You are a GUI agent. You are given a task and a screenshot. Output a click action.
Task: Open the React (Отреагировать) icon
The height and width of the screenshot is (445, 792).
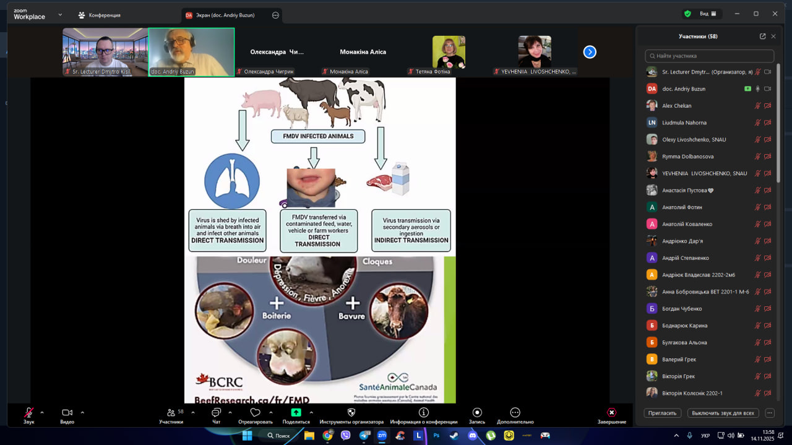pyautogui.click(x=255, y=413)
